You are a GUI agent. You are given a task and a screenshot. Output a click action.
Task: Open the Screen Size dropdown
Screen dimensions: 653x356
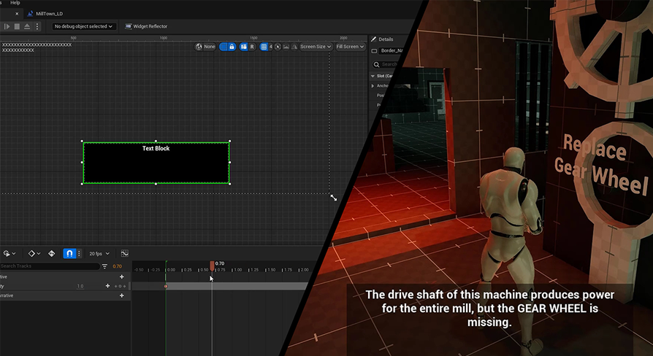[x=316, y=47]
